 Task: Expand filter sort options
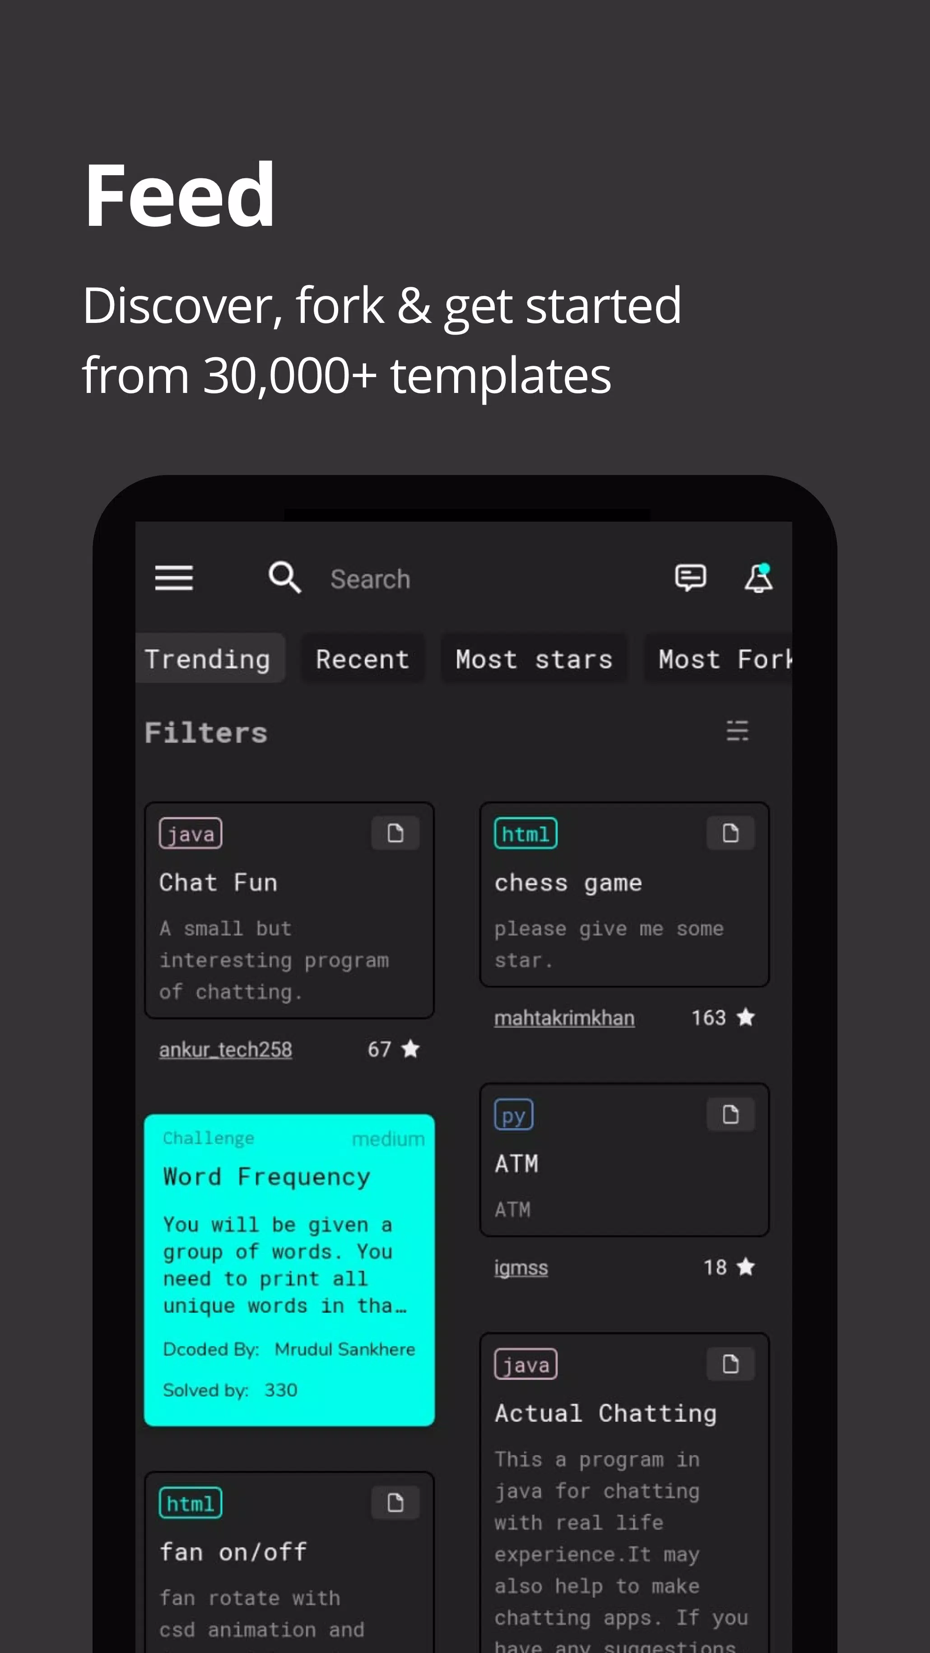click(x=739, y=731)
